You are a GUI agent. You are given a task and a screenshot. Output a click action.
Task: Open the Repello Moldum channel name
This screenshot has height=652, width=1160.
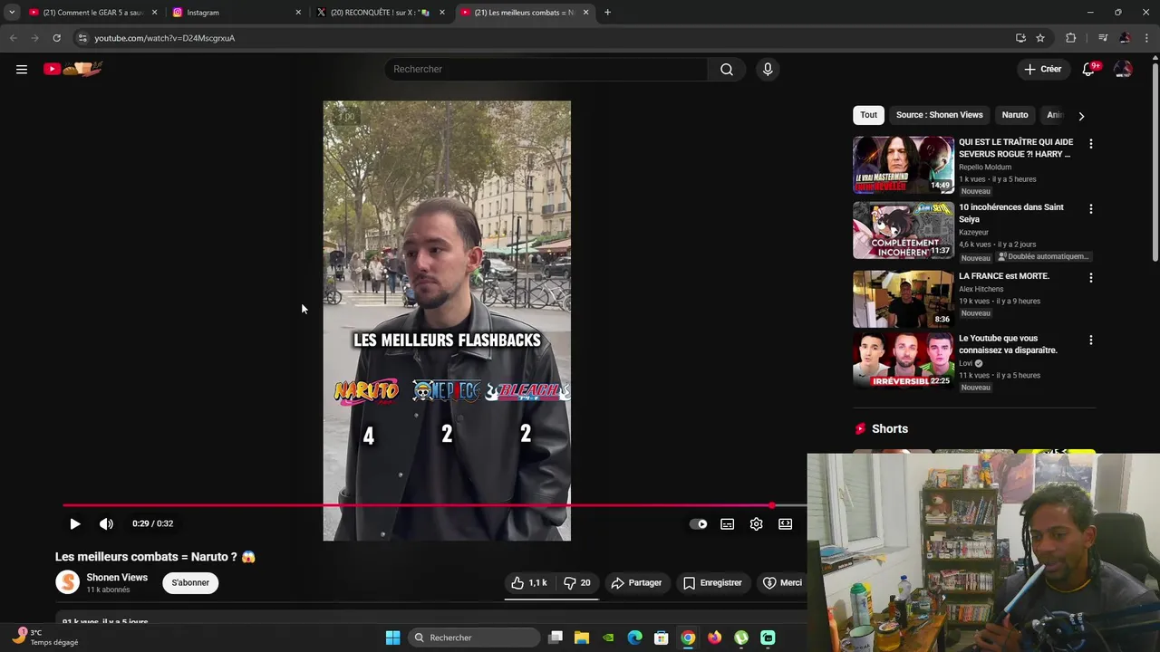985,167
